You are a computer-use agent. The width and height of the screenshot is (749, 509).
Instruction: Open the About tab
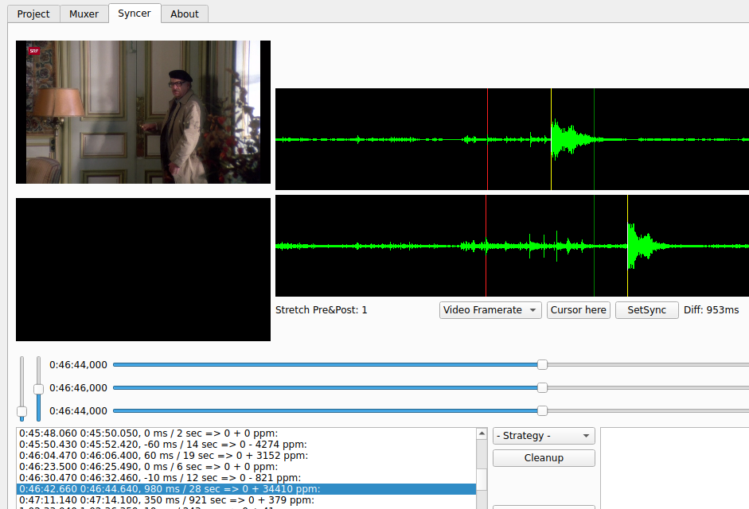click(x=185, y=14)
